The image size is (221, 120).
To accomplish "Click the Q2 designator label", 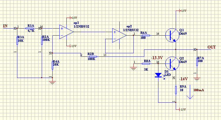I will tap(182, 58).
